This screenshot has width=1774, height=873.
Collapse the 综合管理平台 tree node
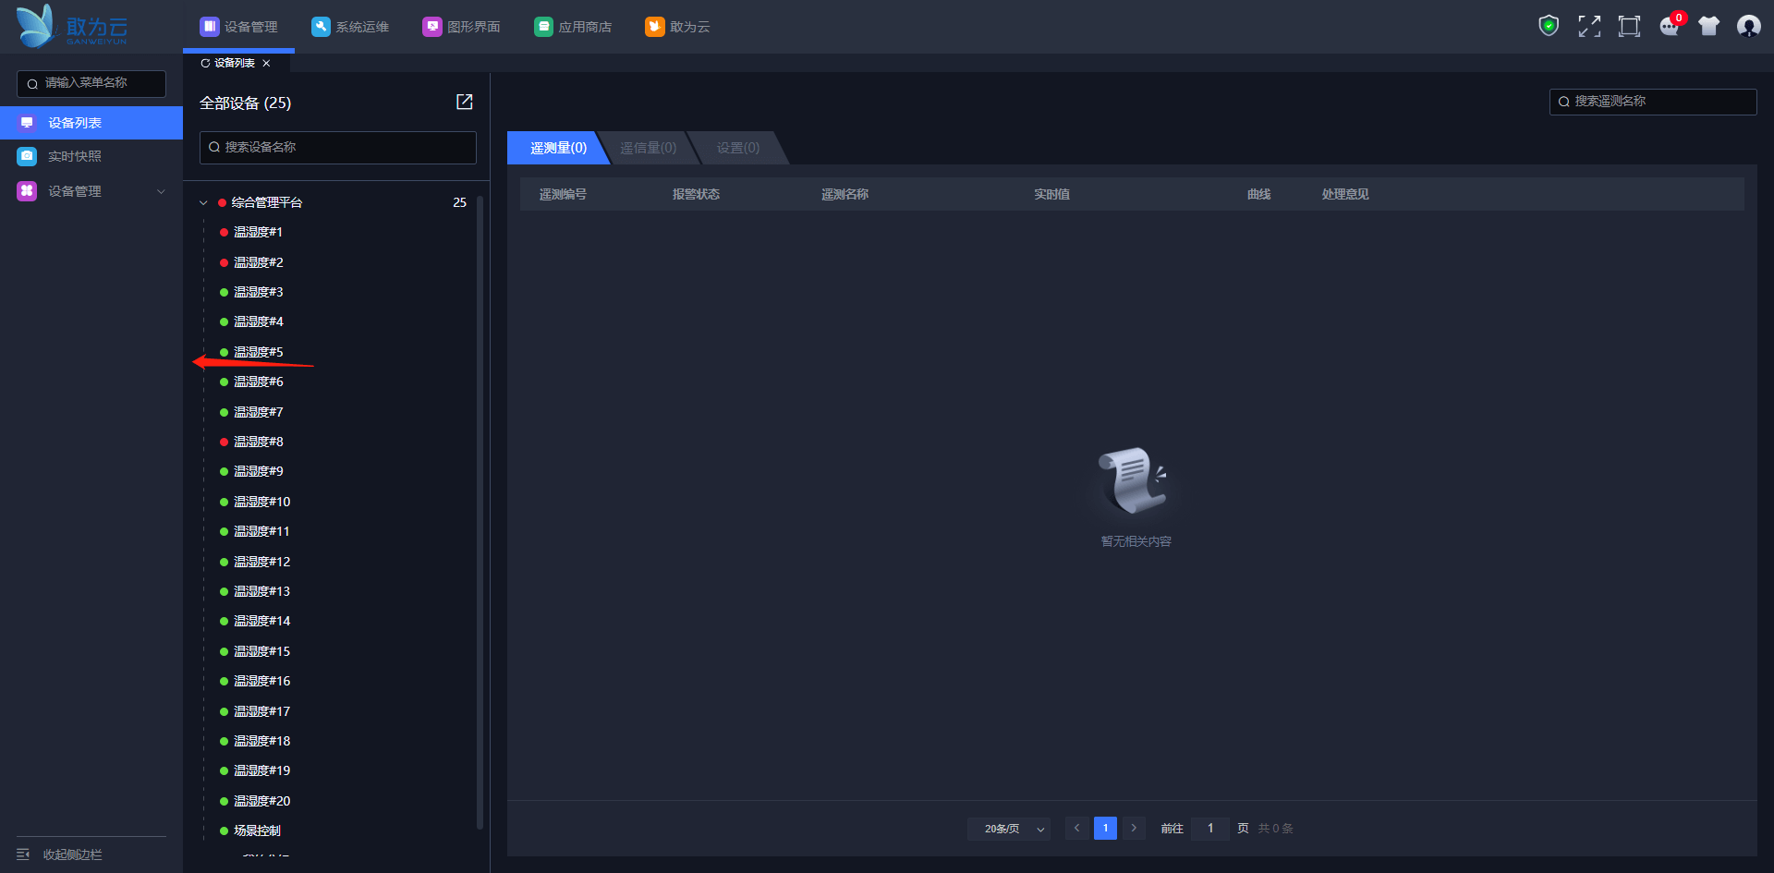(x=203, y=202)
